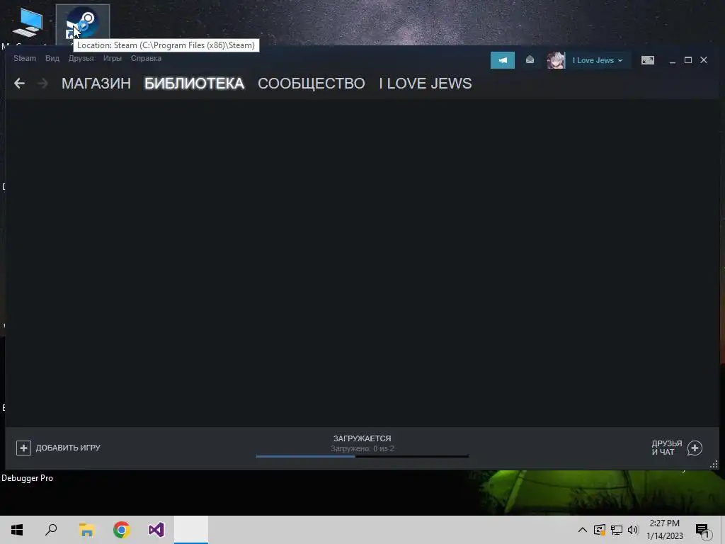Switch to Big Picture mode icon
Viewport: 725px width, 544px height.
[x=647, y=60]
